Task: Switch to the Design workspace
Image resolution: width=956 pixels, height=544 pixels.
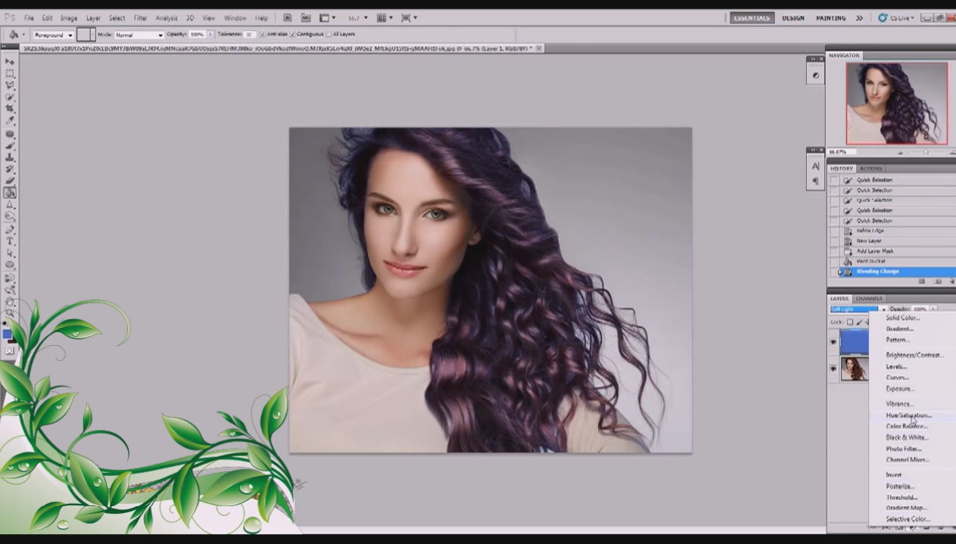Action: [x=793, y=17]
